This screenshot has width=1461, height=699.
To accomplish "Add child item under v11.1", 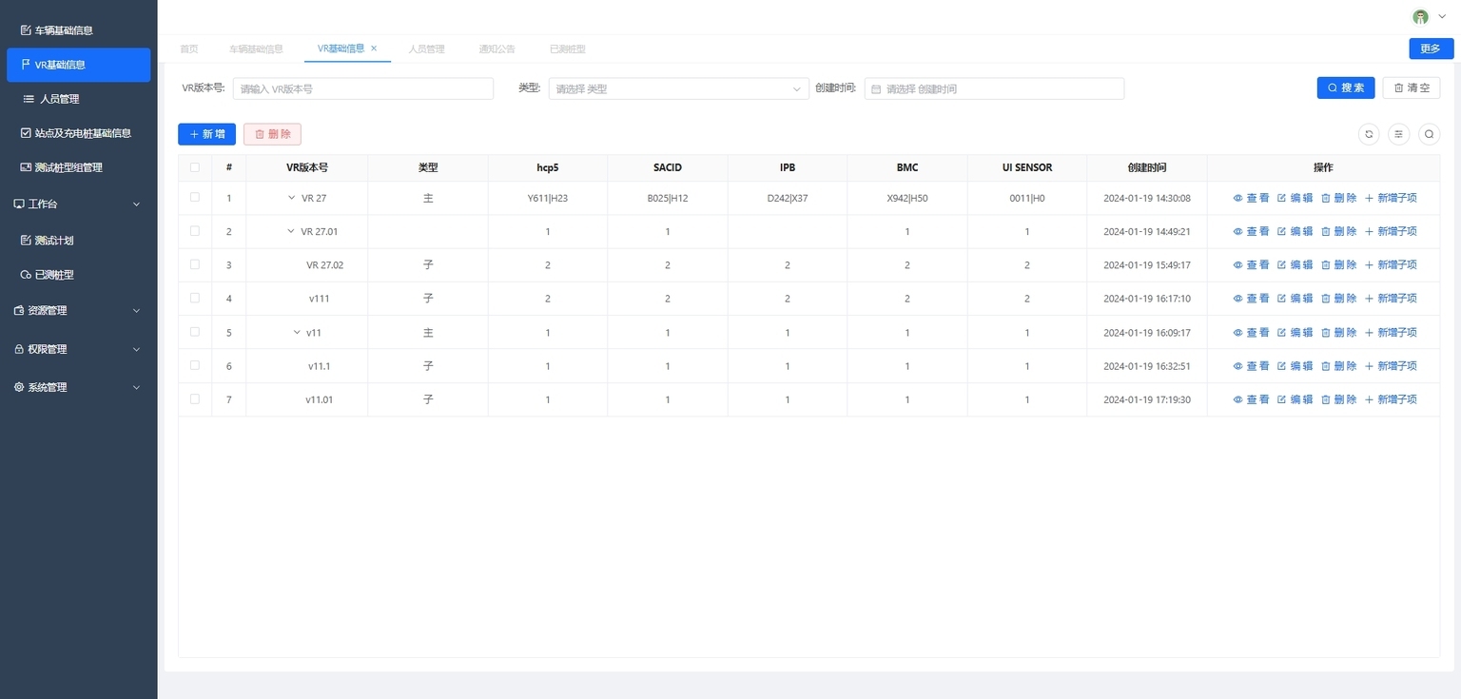I will 1391,365.
